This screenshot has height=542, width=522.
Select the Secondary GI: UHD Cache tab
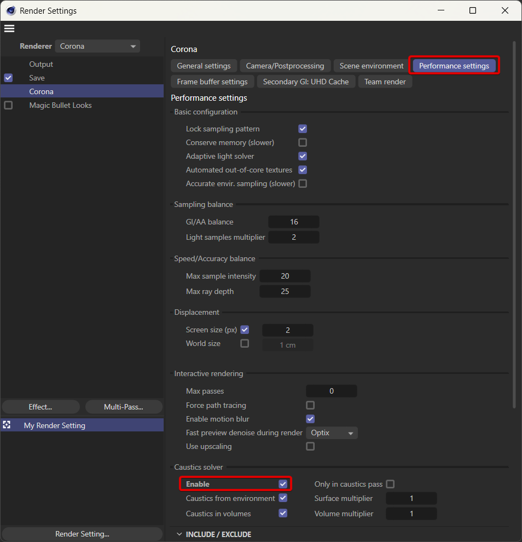click(x=306, y=82)
